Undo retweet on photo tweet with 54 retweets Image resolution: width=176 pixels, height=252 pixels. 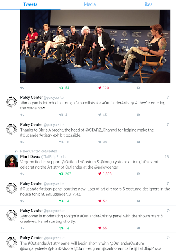61,87
